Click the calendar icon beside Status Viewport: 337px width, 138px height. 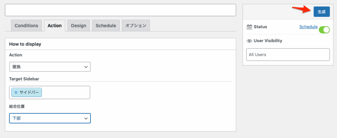(249, 27)
